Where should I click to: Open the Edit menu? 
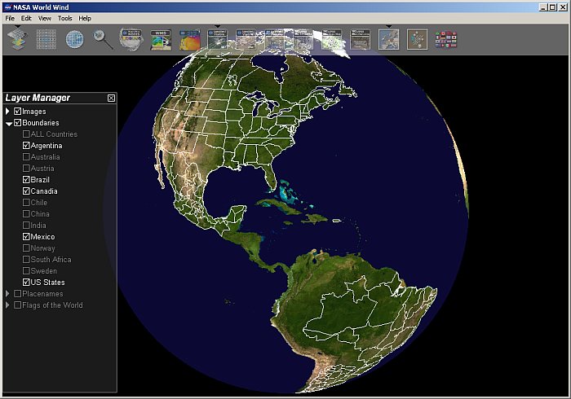(x=26, y=18)
